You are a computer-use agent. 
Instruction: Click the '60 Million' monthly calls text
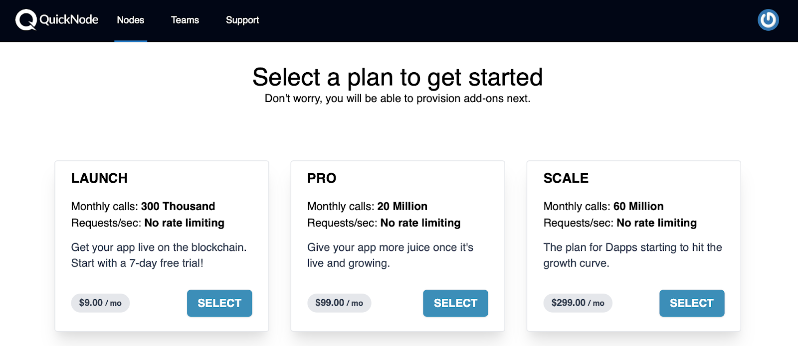(638, 206)
